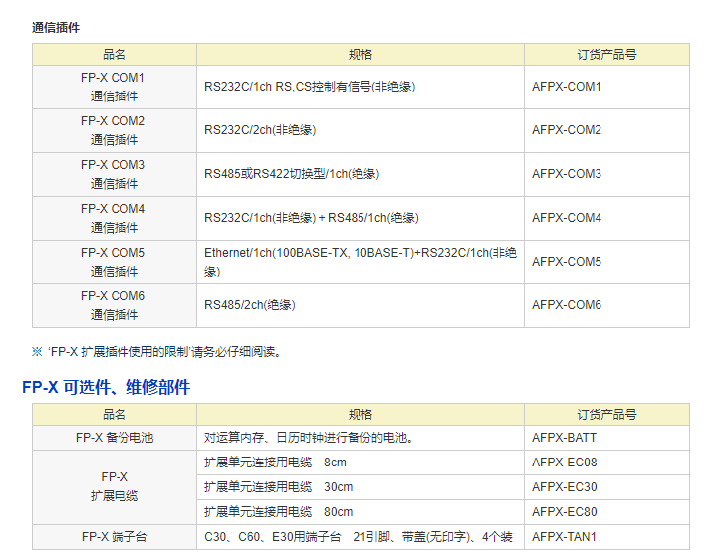The image size is (720, 555).
Task: Select the 'C30、C60、E30用端子台' spec cell
Action: [360, 537]
